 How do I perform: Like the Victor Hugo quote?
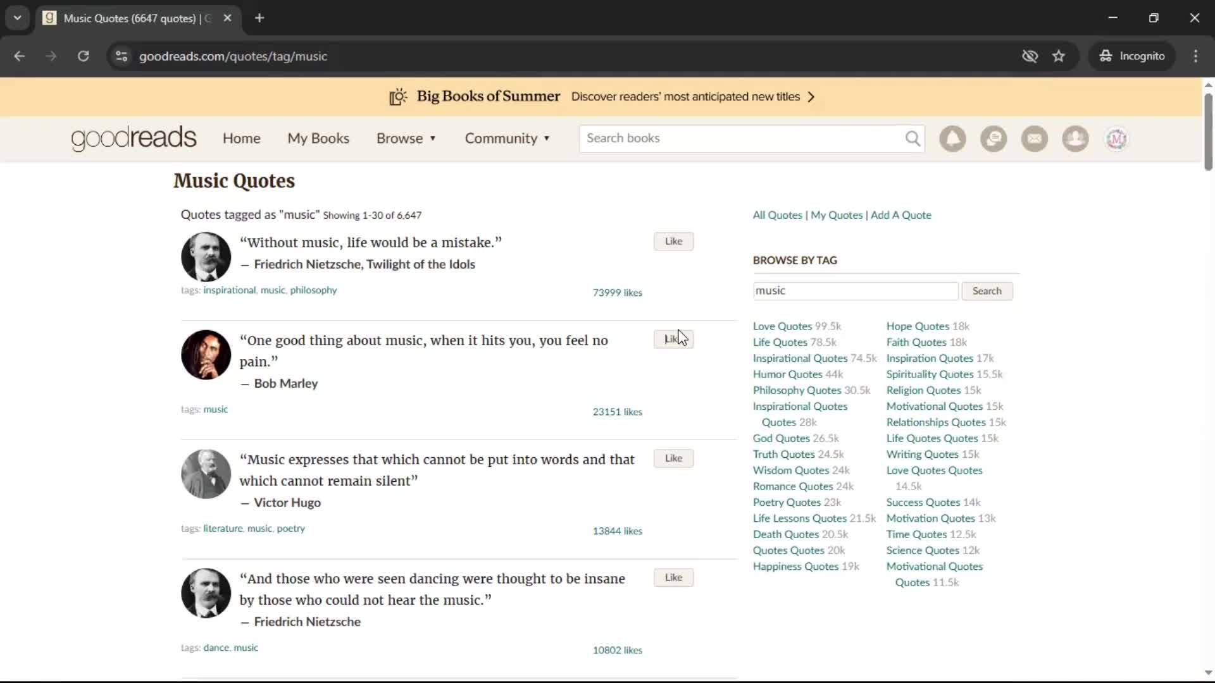tap(673, 458)
